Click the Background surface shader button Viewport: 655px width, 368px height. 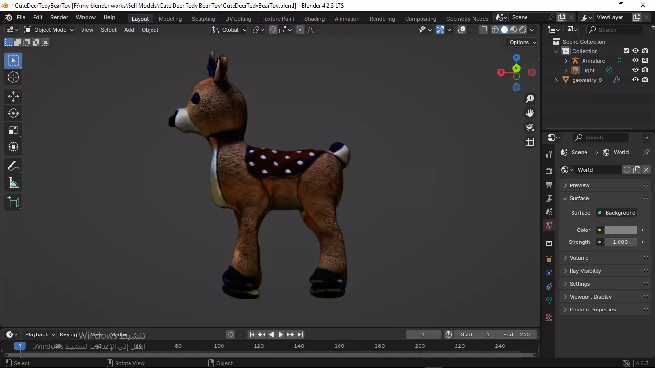point(617,213)
